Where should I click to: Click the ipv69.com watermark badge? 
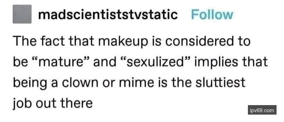point(262,110)
